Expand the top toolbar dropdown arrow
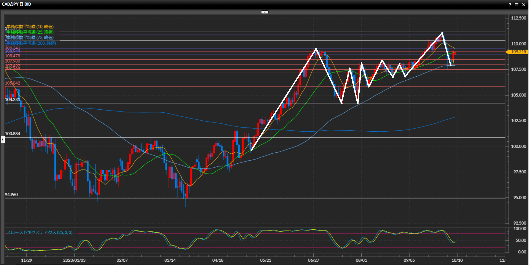The height and width of the screenshot is (265, 529). point(265,12)
